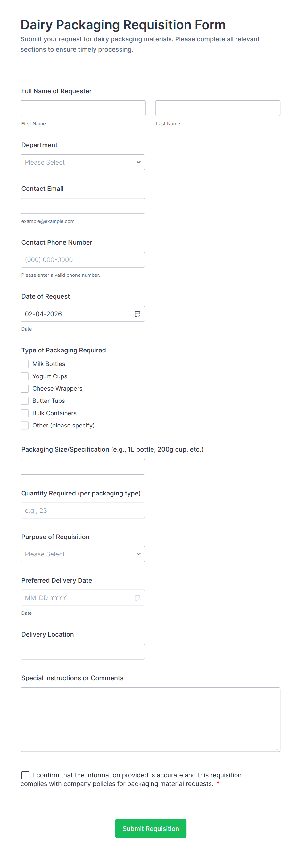Click the Quantity Required number field

[82, 510]
